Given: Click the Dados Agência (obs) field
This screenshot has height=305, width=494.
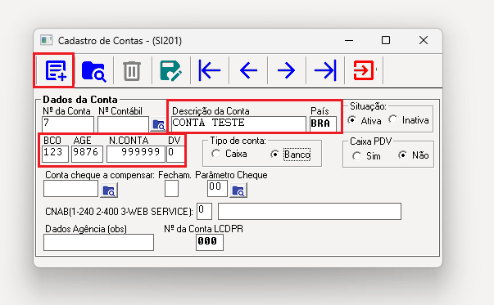Looking at the screenshot, I should tap(98, 242).
